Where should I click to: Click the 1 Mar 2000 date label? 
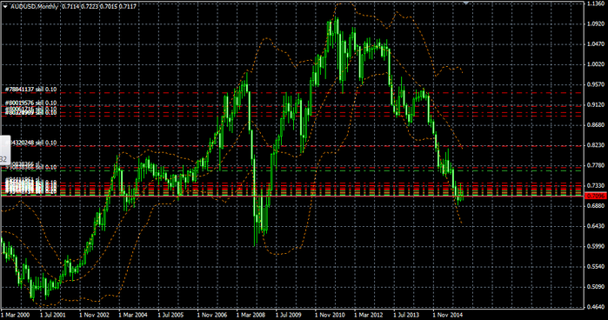[15, 315]
